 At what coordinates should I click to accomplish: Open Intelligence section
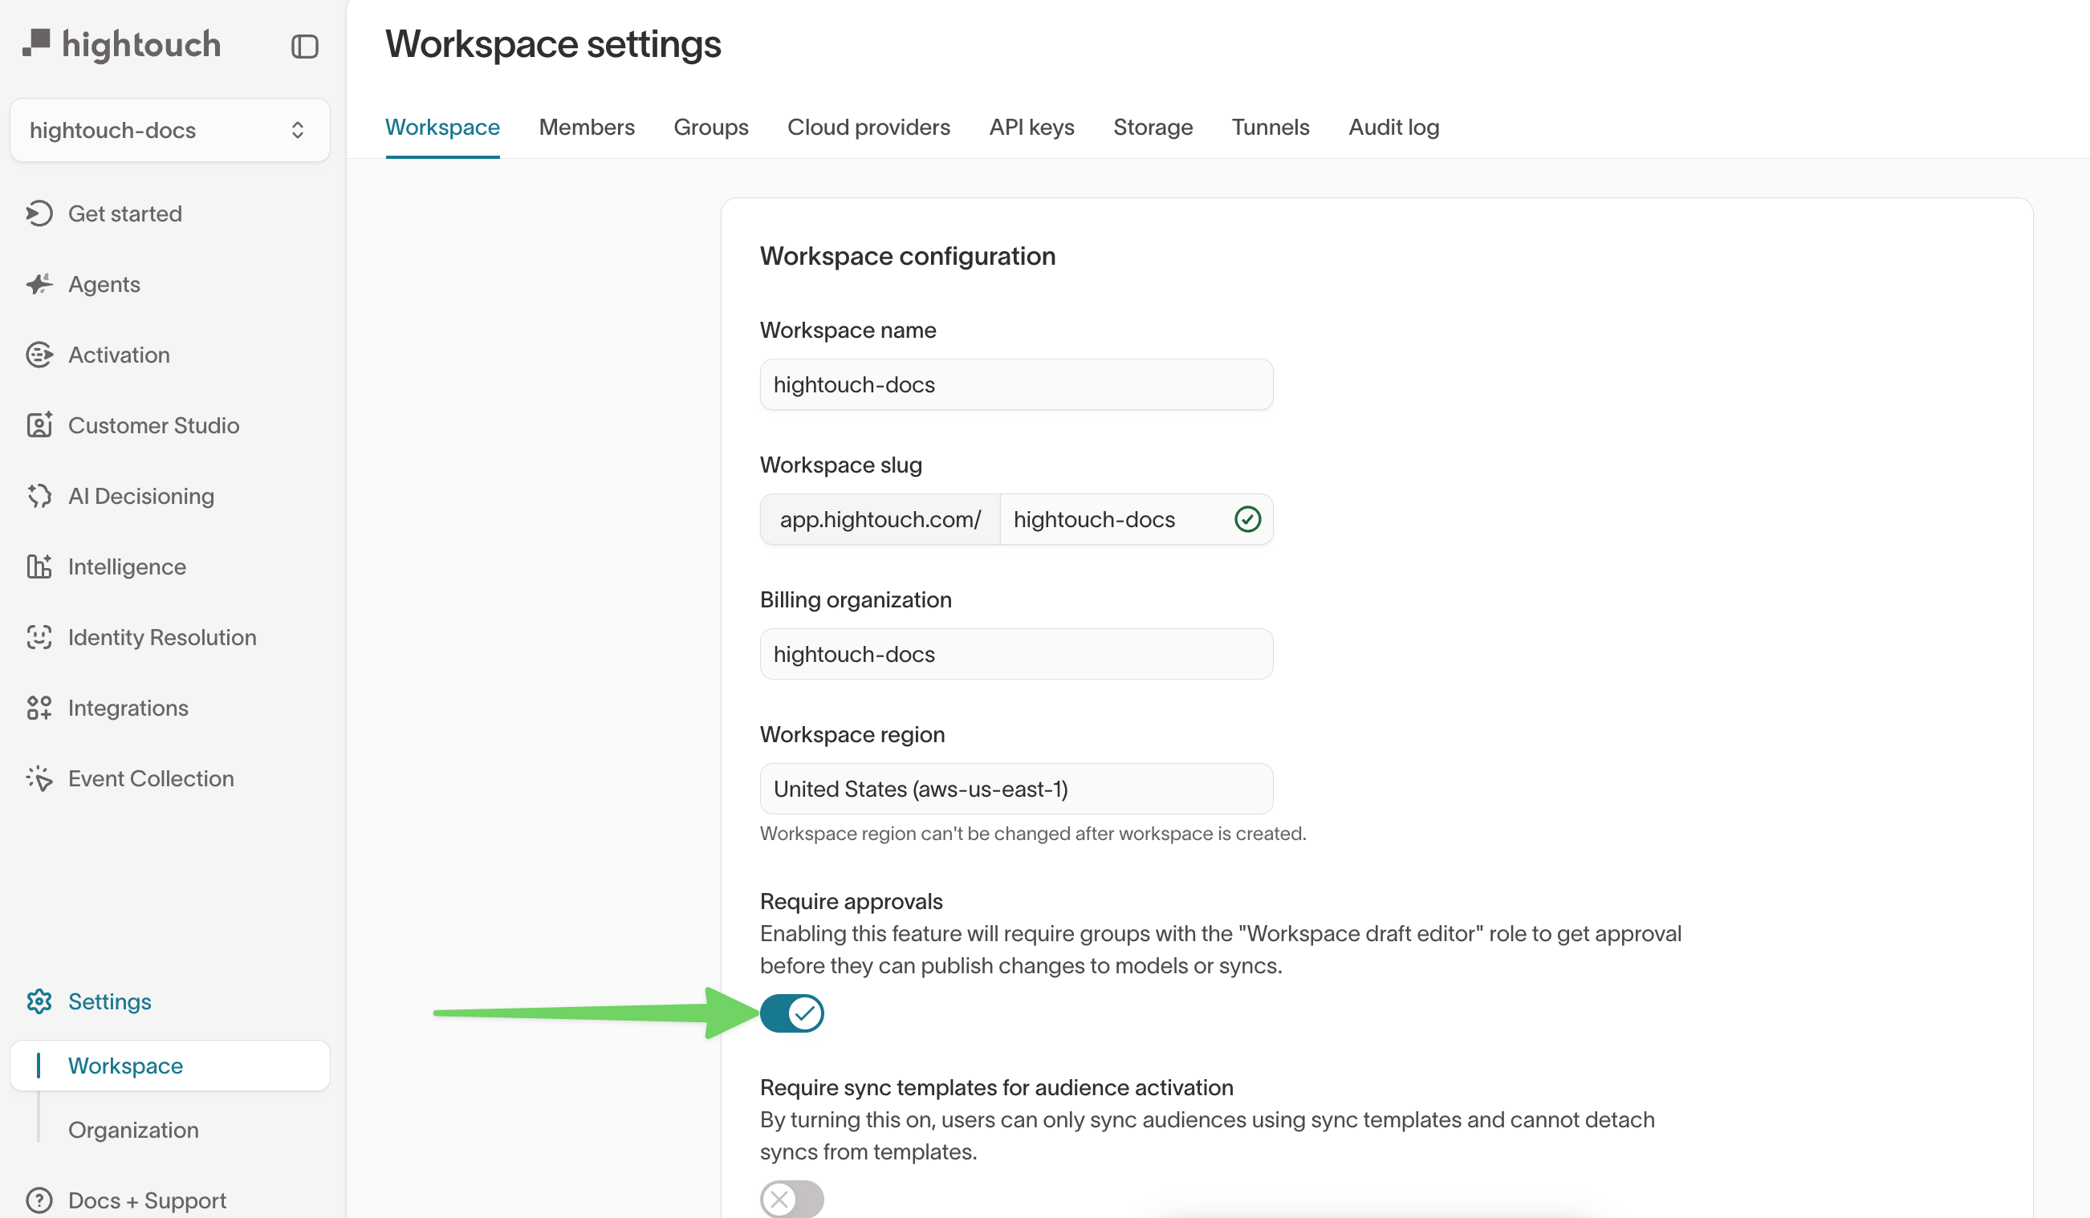click(x=127, y=566)
